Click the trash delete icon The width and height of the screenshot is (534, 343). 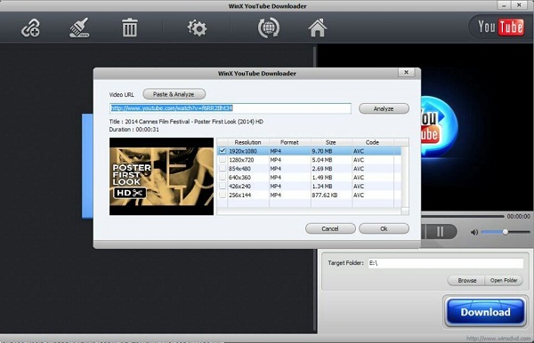130,28
